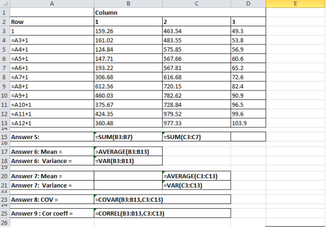Select cell containing 193.22
Viewport: 328px width, 228px height.
(x=128, y=68)
